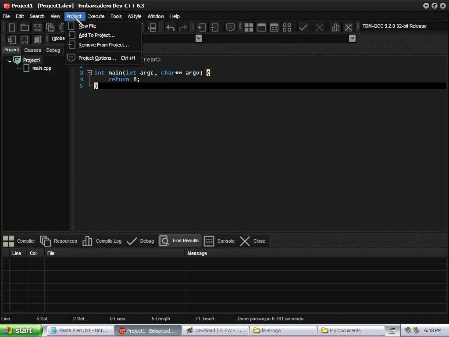Click the Delete Profiling Information icon
Screen dimensions: 449x337
[x=348, y=28]
